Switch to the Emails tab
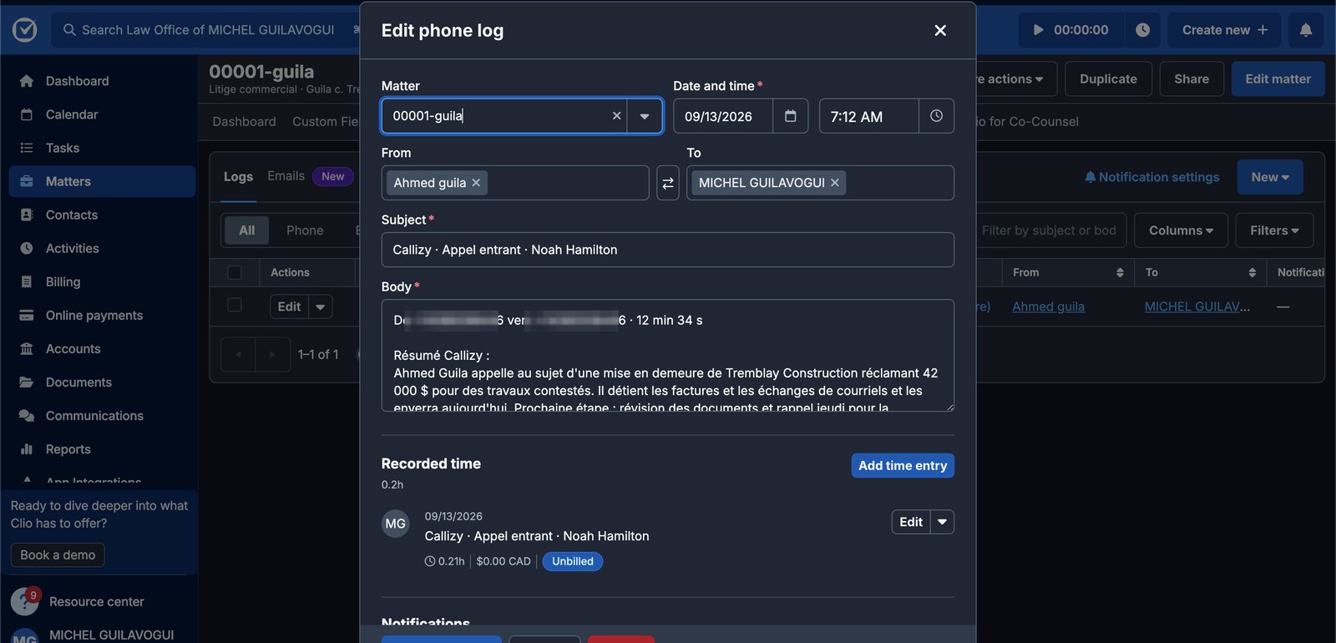Viewport: 1336px width, 643px height. (x=286, y=176)
